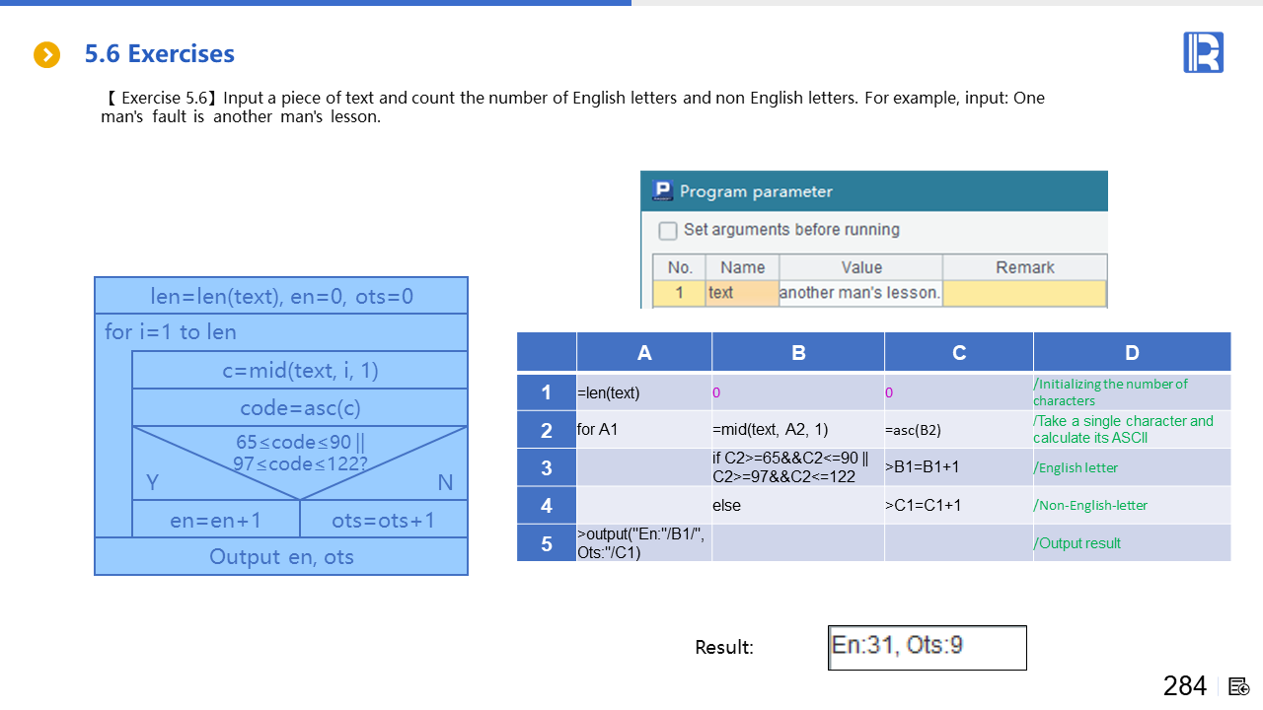Click the Program parameter window icon

662,191
